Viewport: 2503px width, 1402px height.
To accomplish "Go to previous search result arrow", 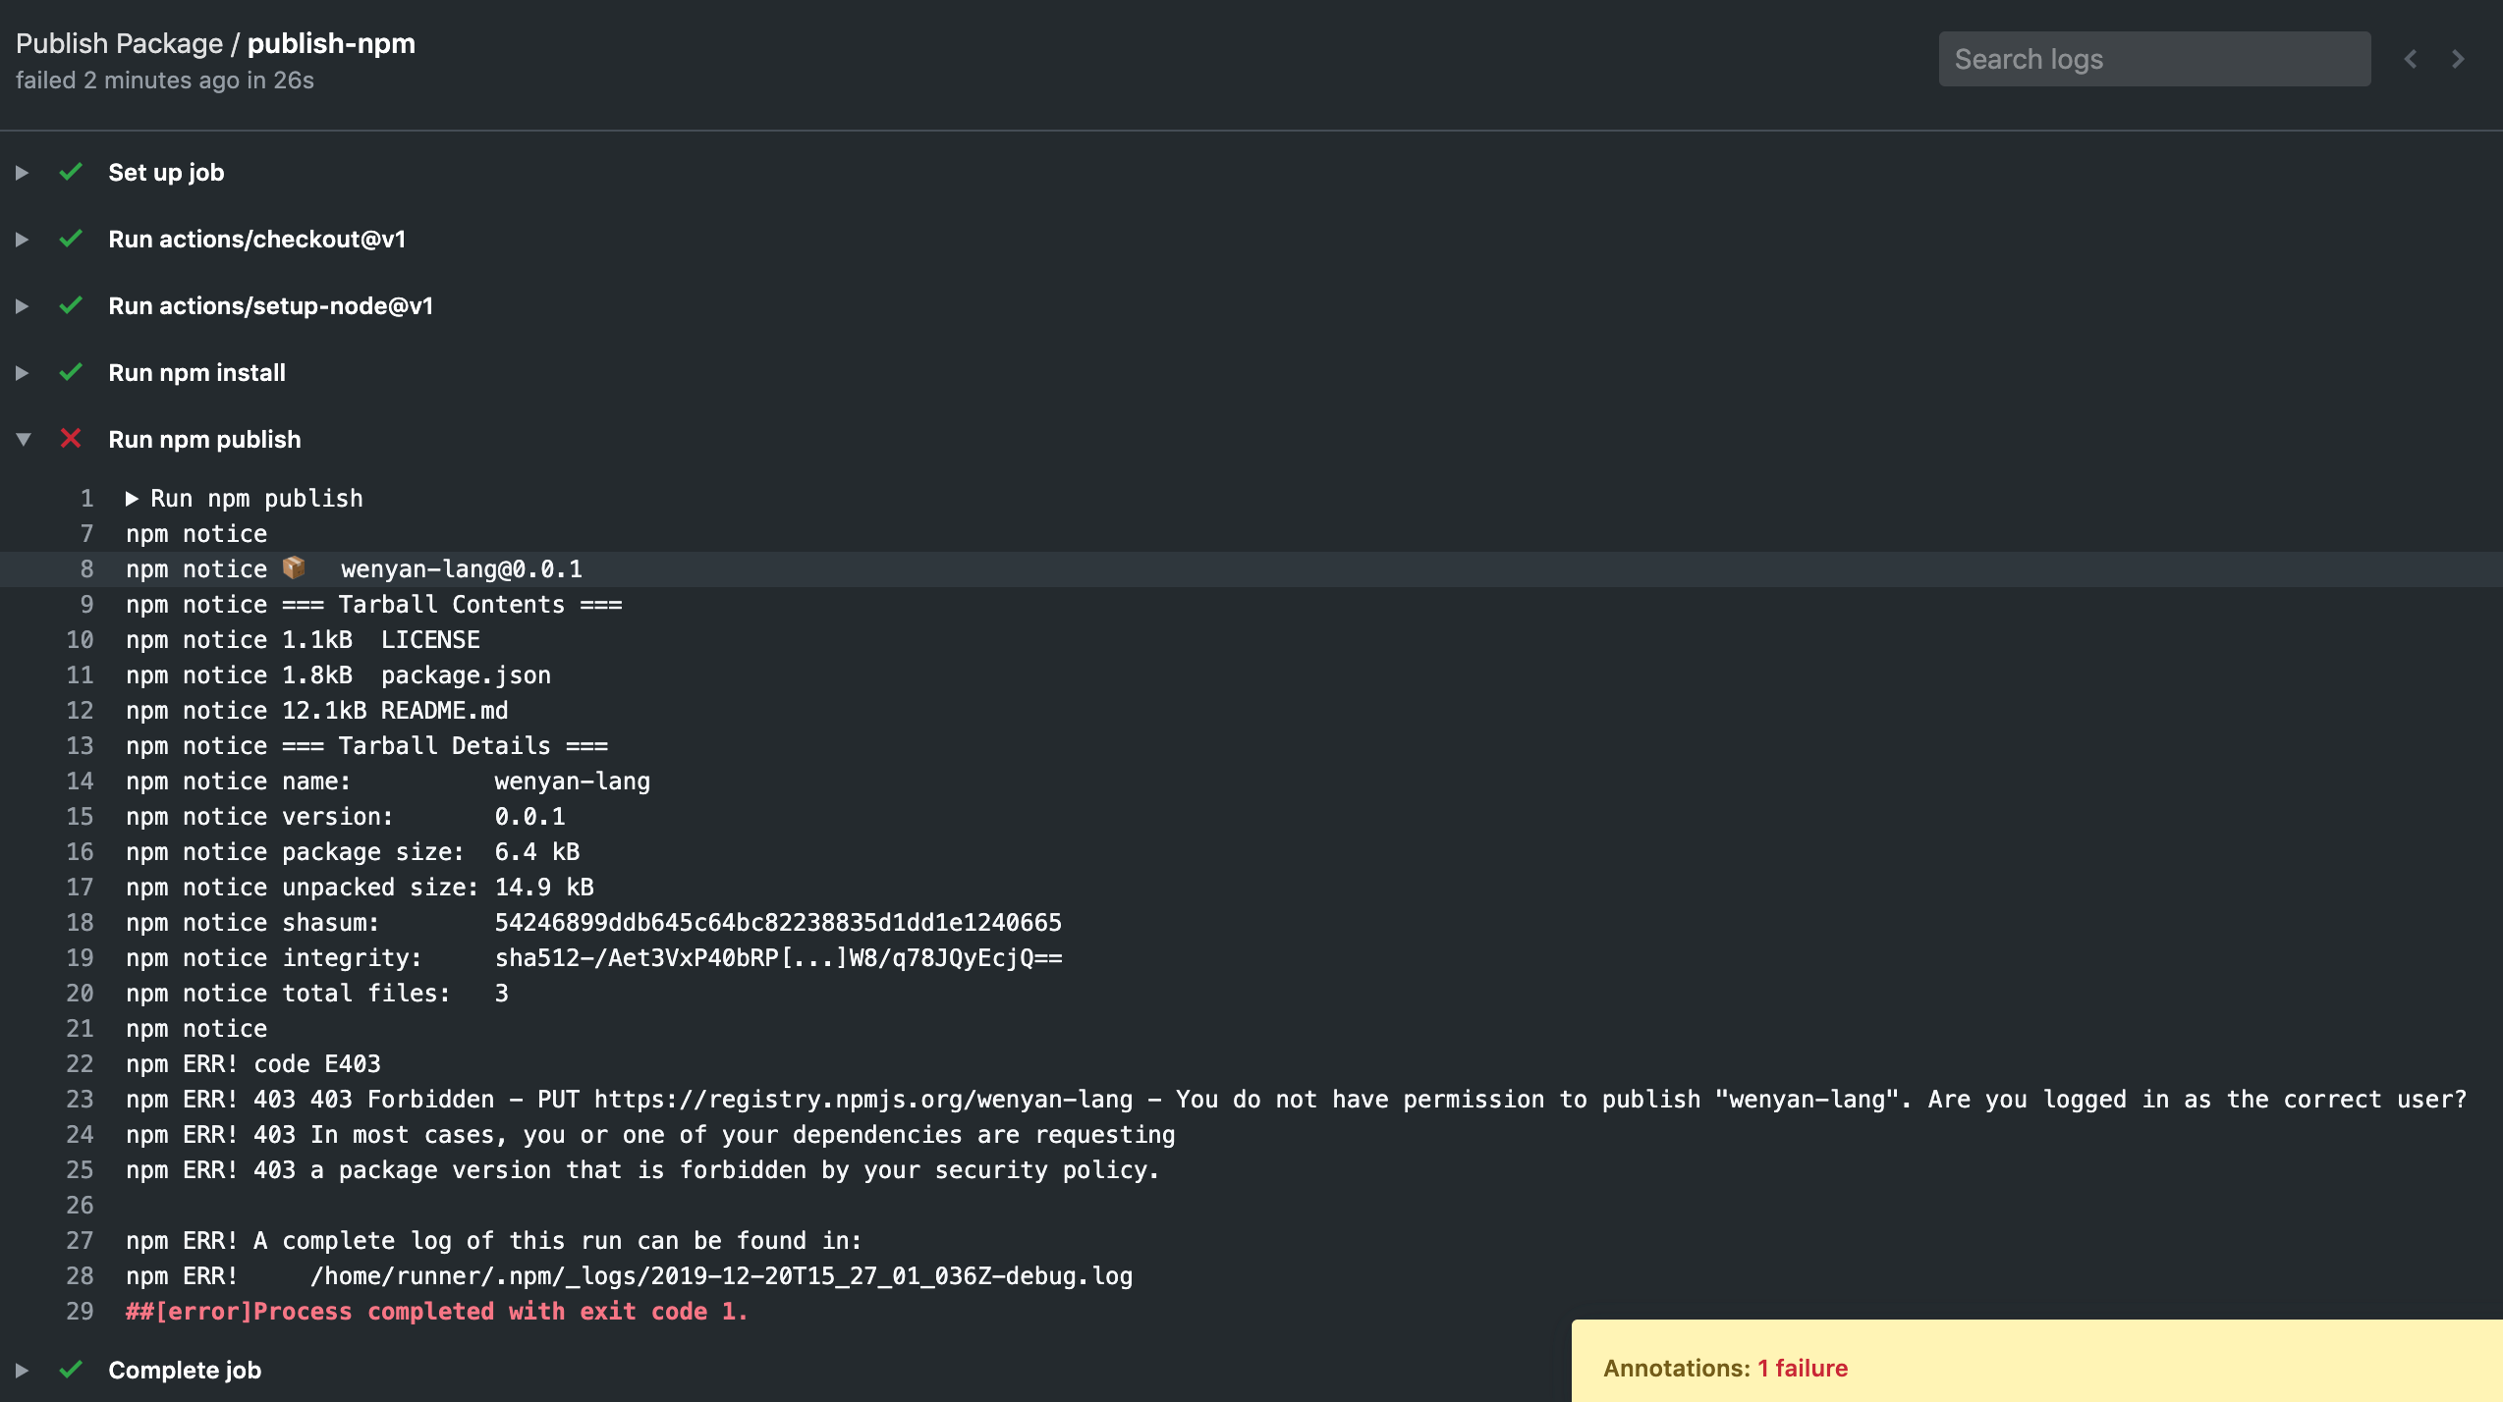I will [2410, 59].
